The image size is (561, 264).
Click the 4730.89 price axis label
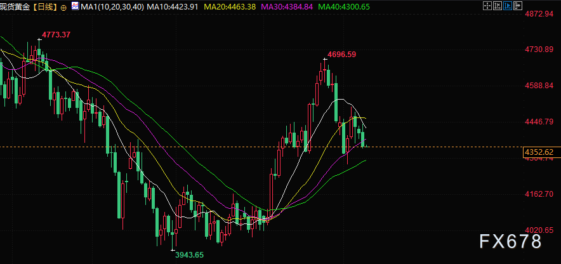(x=539, y=49)
